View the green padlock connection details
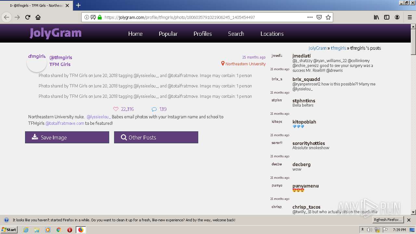This screenshot has height=234, width=416. 100,17
